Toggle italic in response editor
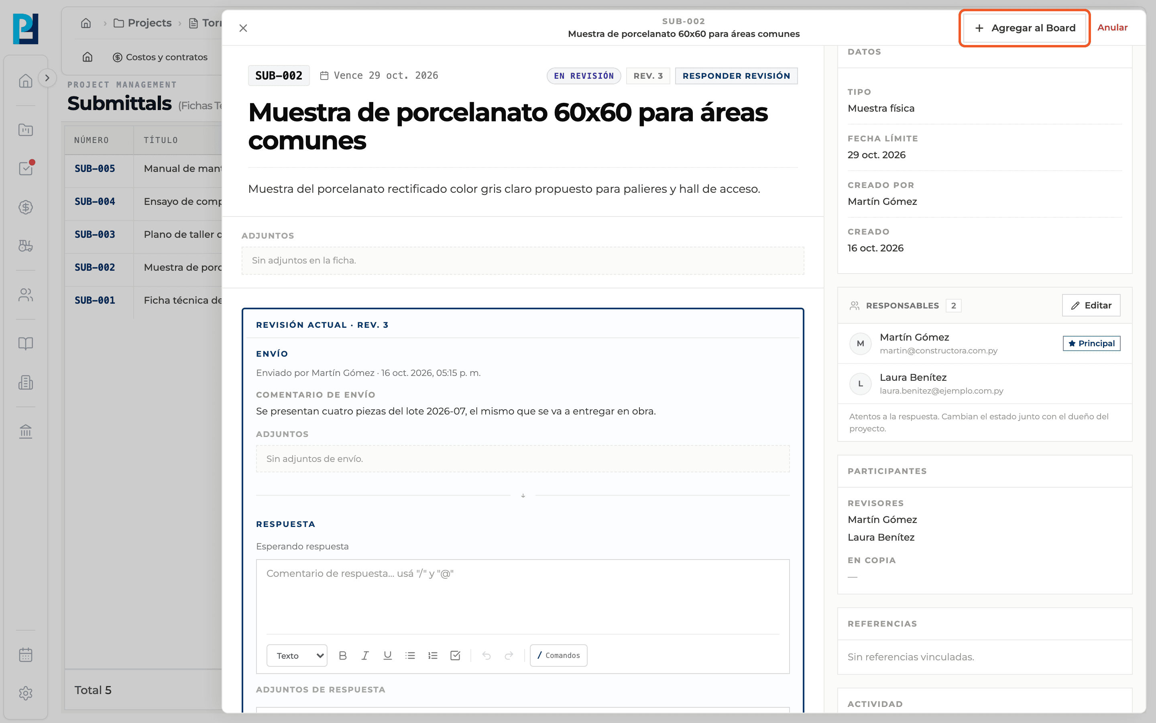This screenshot has width=1156, height=723. coord(365,655)
